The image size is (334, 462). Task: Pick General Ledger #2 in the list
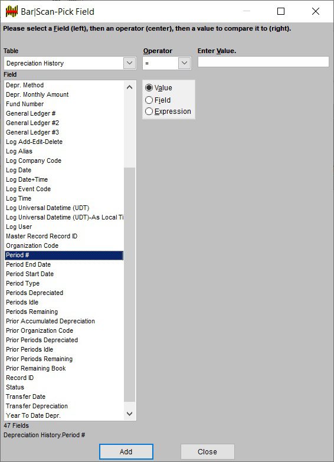64,123
